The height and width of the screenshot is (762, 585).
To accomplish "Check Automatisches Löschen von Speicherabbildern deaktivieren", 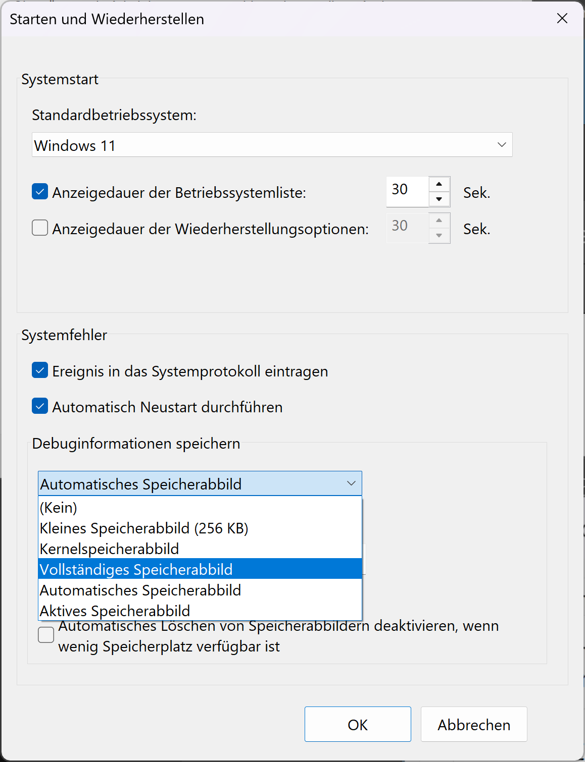I will pyautogui.click(x=46, y=635).
